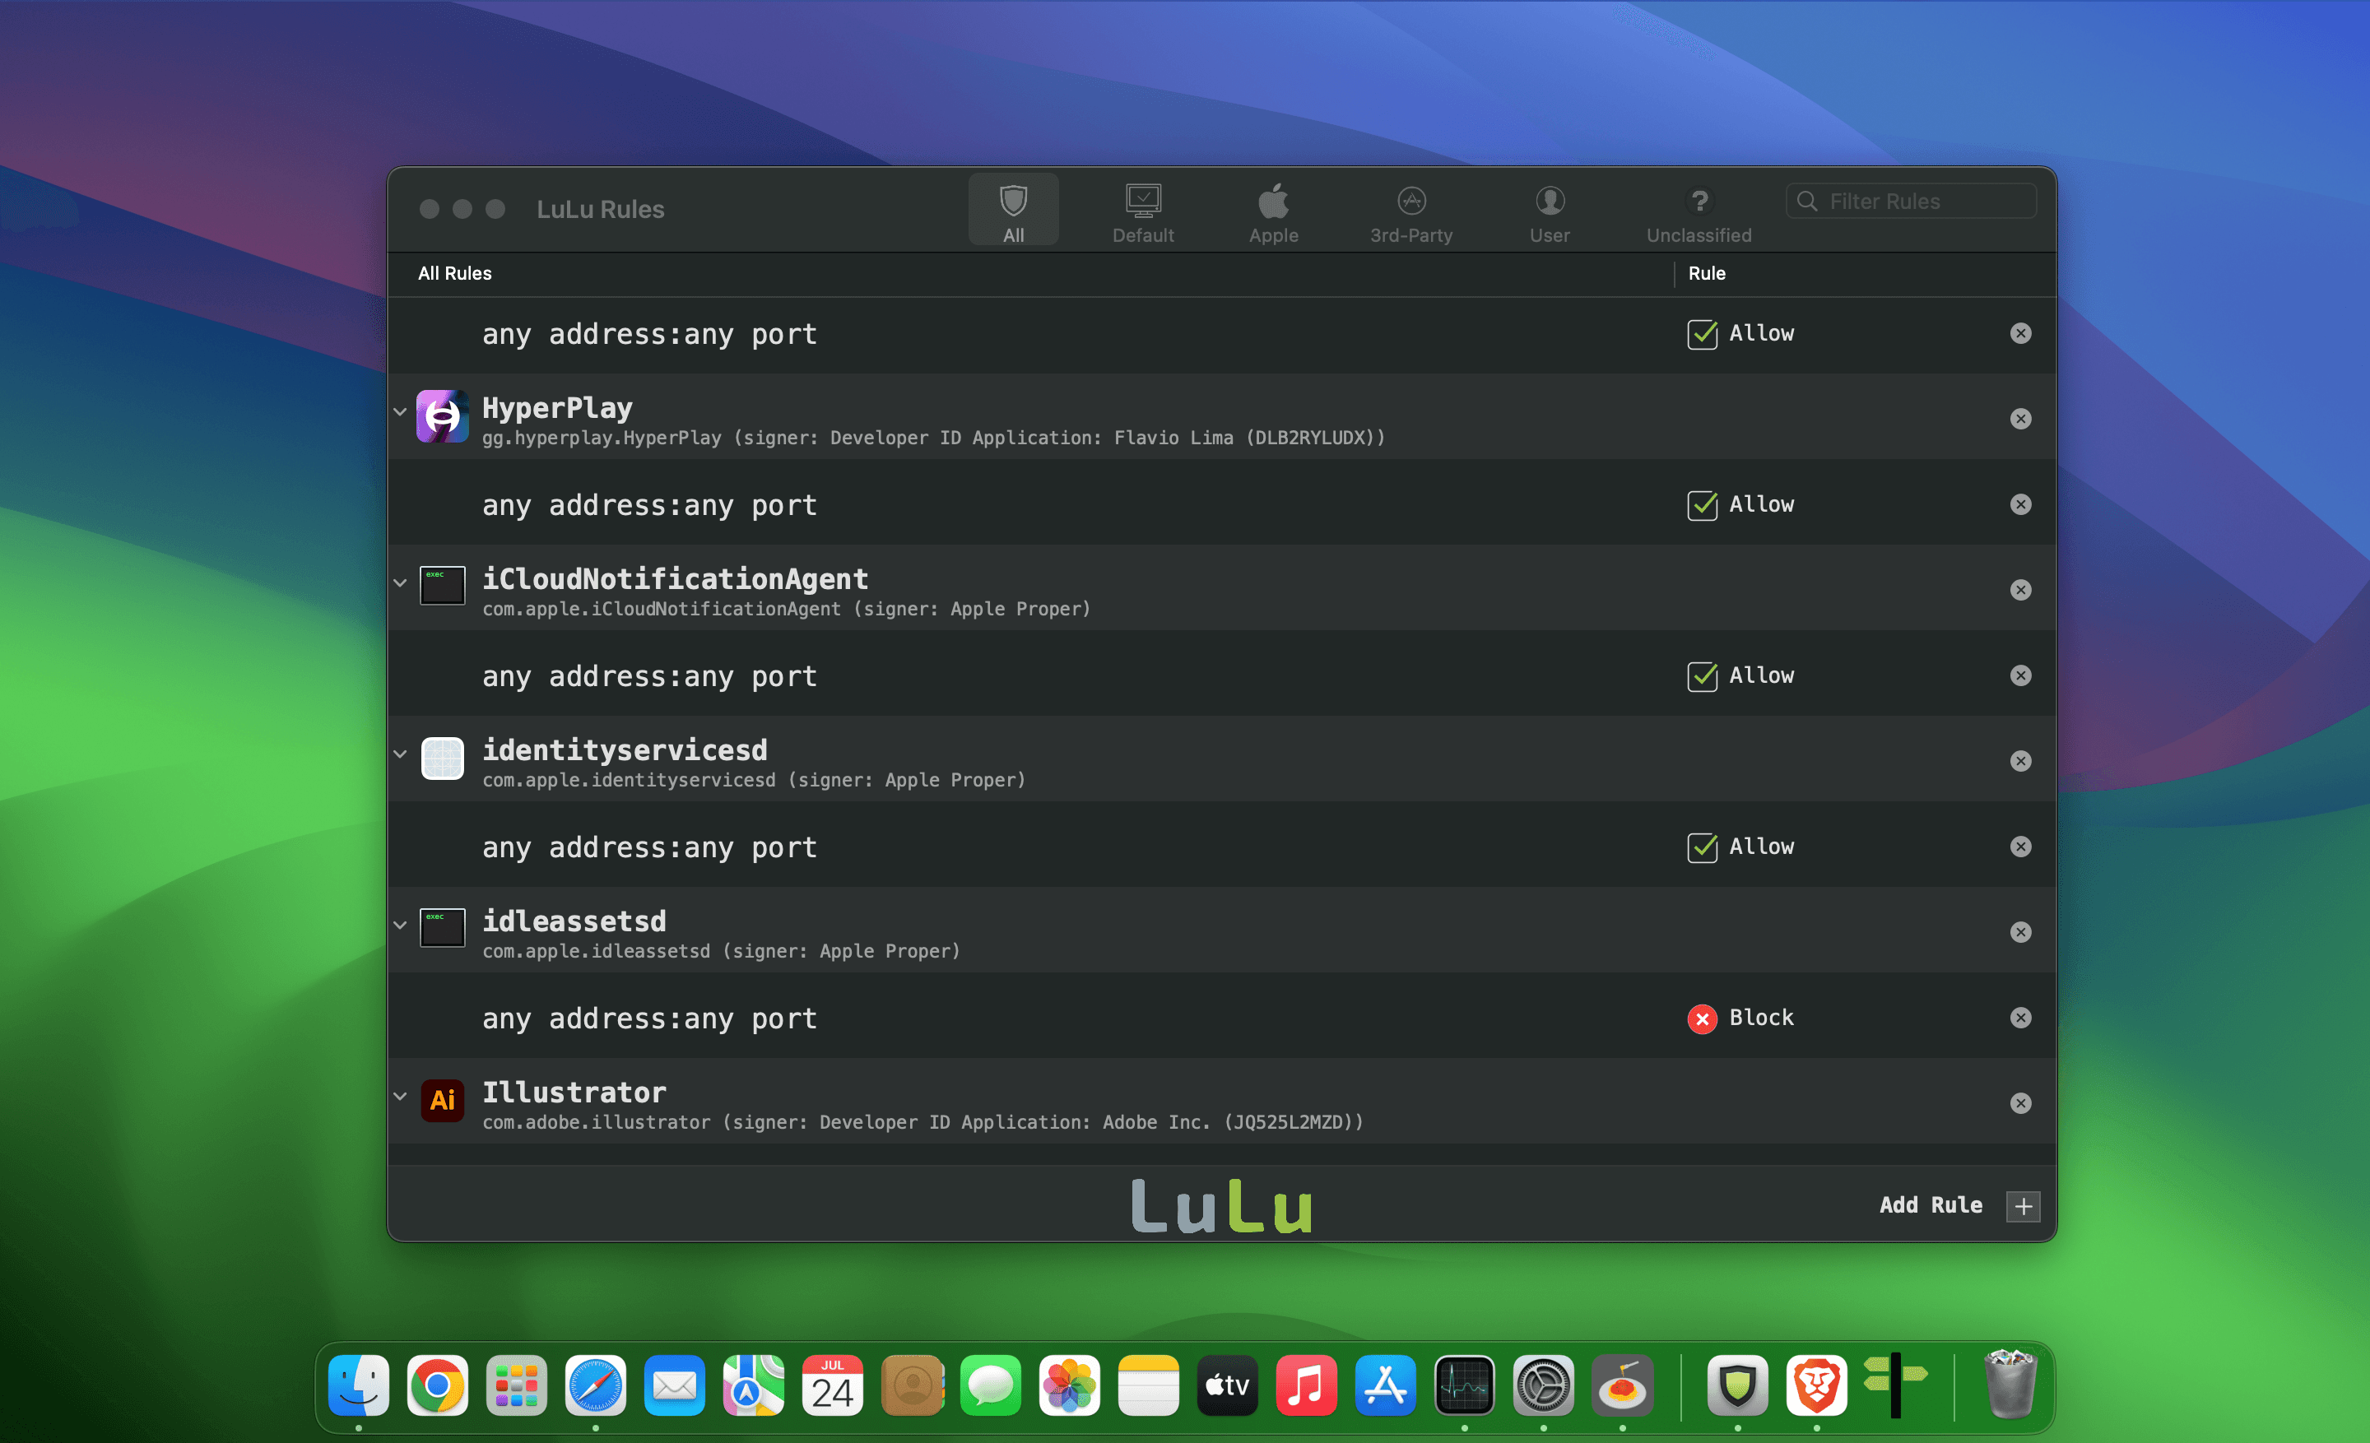The image size is (2370, 1443).
Task: Remove identityservicesd's any address rule
Action: [2020, 846]
